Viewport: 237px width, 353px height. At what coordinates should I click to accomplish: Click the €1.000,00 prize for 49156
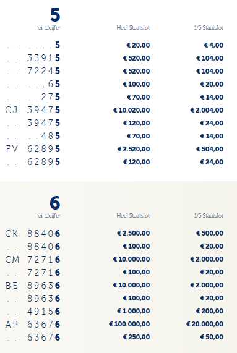[134, 311]
